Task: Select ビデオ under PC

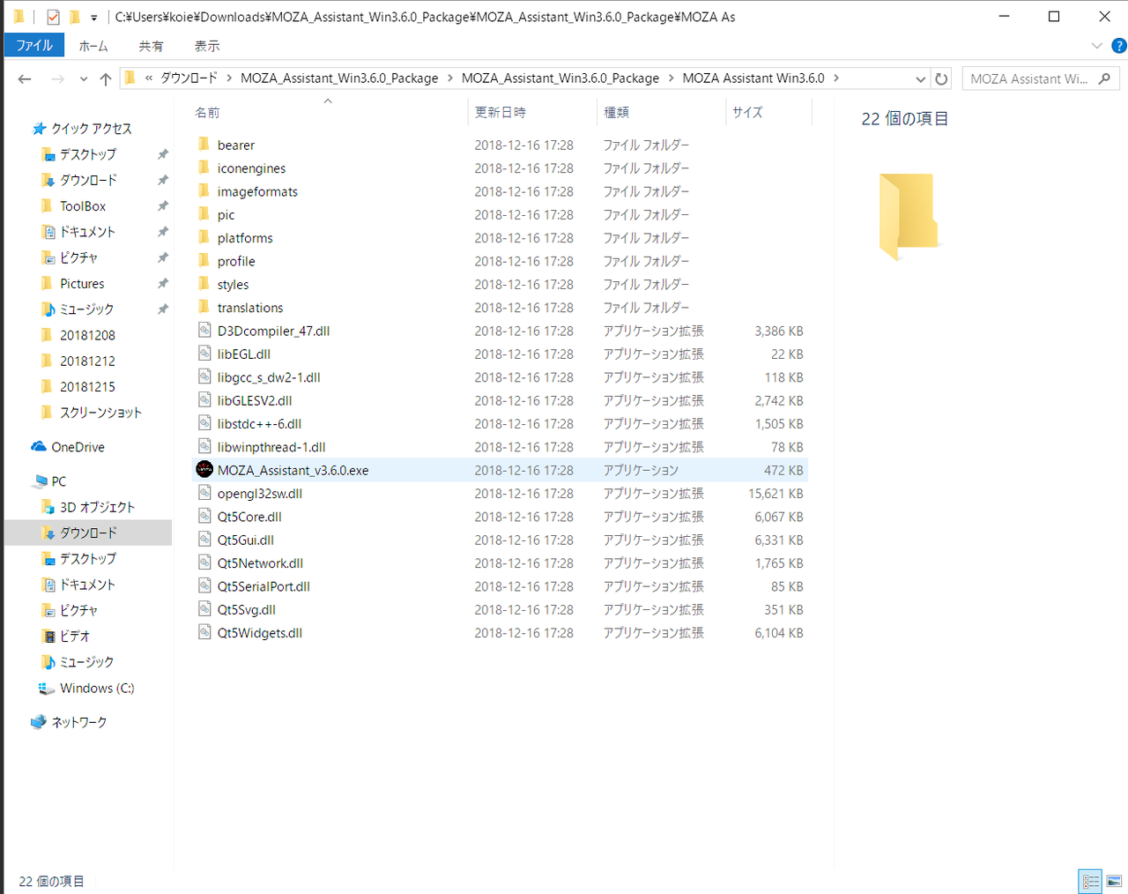Action: pyautogui.click(x=75, y=636)
